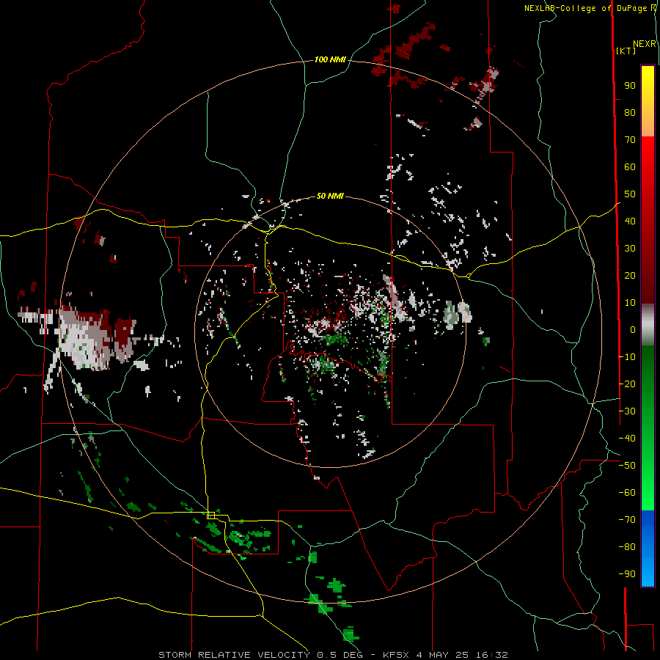Click the 90 value on velocity scale

(630, 86)
